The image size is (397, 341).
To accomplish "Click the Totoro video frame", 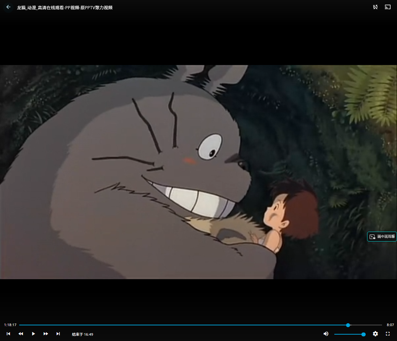I will [x=199, y=172].
